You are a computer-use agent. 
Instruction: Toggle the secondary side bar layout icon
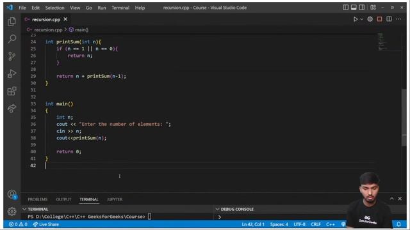pos(362,7)
